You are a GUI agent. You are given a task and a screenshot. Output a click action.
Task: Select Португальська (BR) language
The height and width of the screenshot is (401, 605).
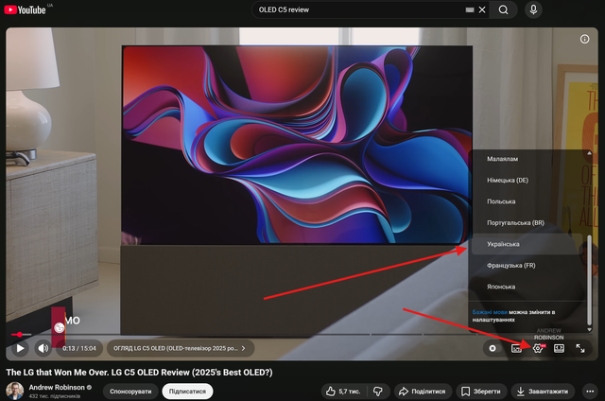tap(527, 222)
